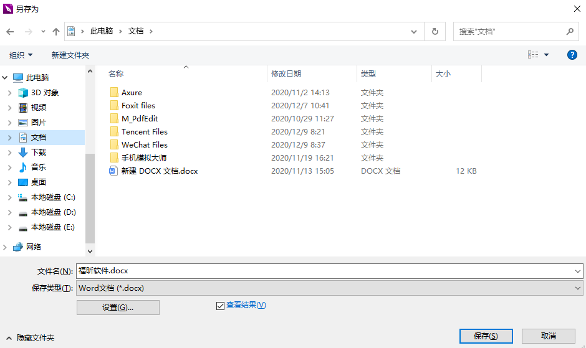Image resolution: width=586 pixels, height=348 pixels.
Task: Click the document icon in address bar
Action: [72, 31]
